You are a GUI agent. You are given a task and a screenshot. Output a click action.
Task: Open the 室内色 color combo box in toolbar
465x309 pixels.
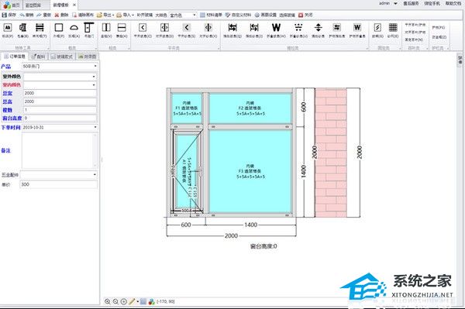[x=183, y=15]
